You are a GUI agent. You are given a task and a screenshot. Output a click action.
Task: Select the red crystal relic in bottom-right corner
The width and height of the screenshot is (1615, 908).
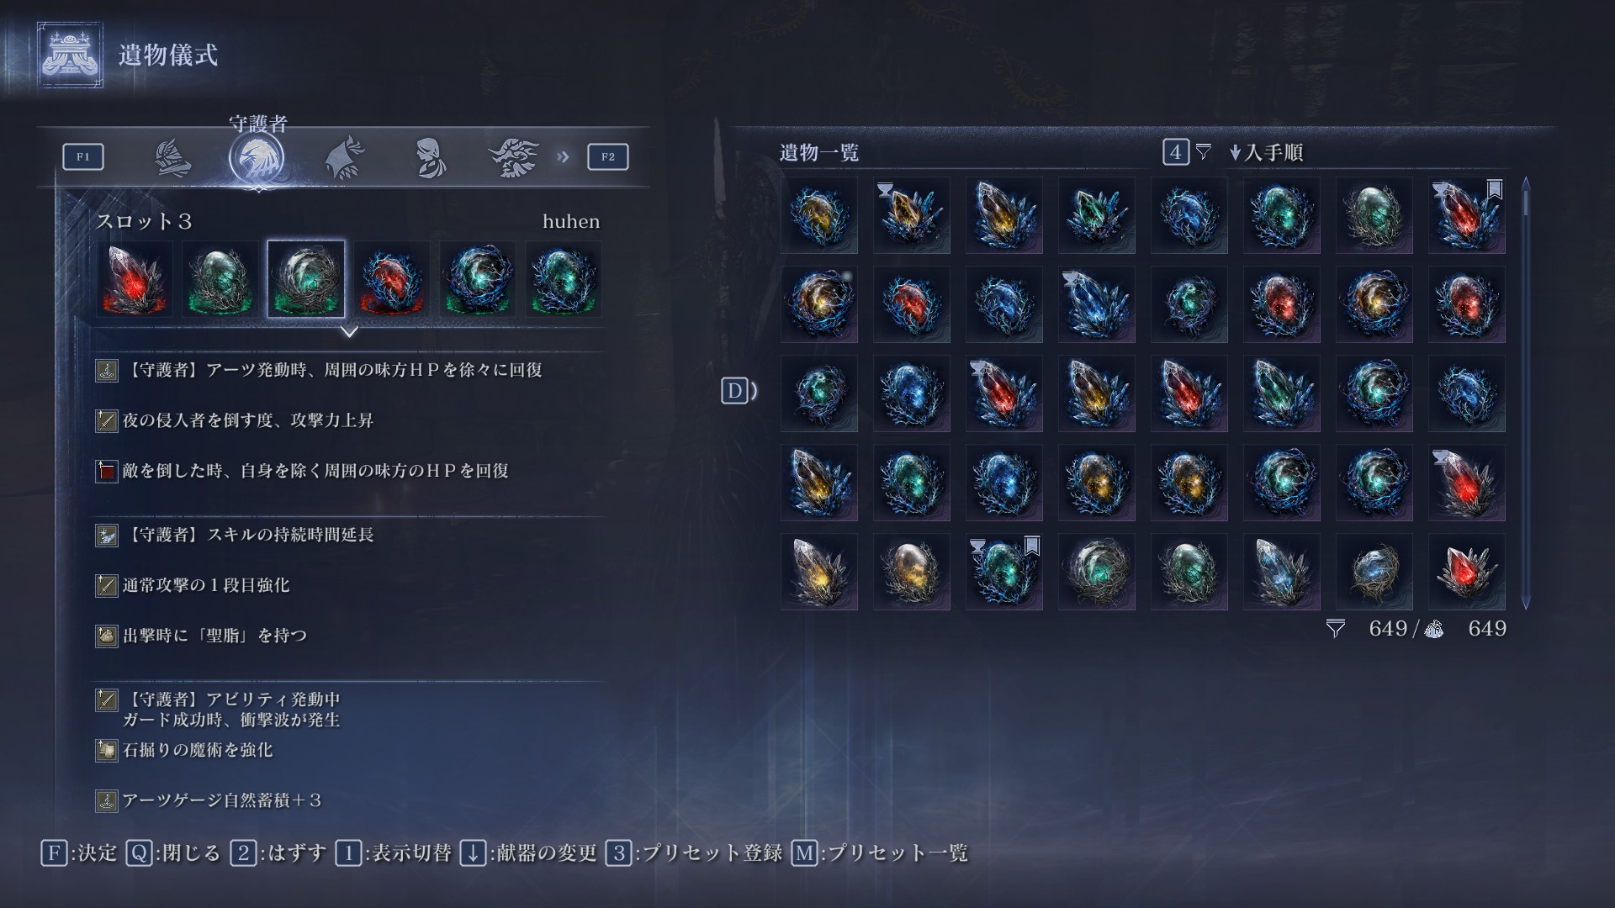tap(1467, 572)
